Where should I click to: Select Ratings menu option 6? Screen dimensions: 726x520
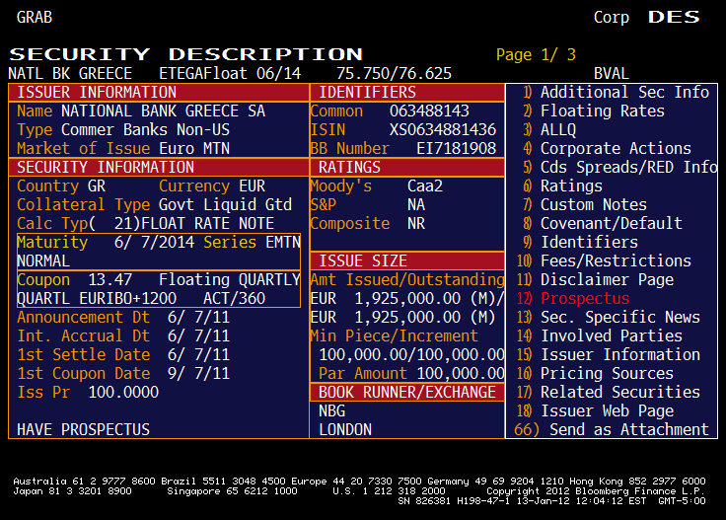(562, 186)
